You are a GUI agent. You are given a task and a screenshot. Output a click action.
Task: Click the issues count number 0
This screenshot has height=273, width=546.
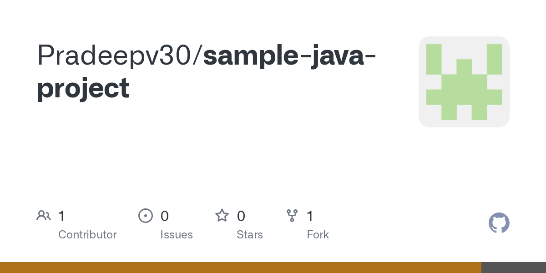165,216
